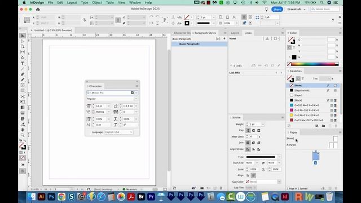Open the font family dropdown
Viewport: 361px width, 203px height.
[137, 92]
